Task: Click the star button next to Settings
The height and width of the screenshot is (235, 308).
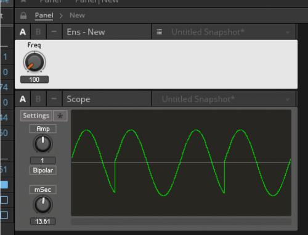Action: (60, 116)
